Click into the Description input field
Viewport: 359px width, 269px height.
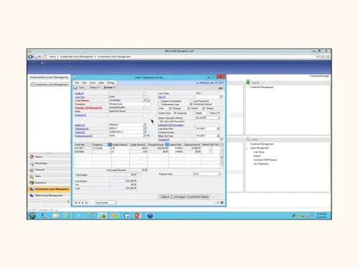coord(129,104)
